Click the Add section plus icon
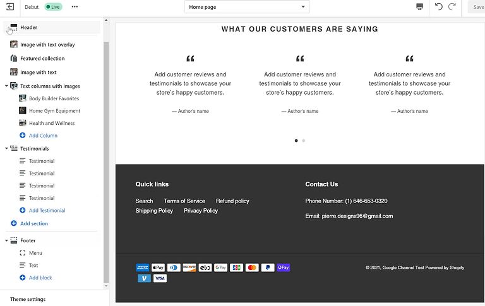The width and height of the screenshot is (485, 306). click(x=14, y=223)
